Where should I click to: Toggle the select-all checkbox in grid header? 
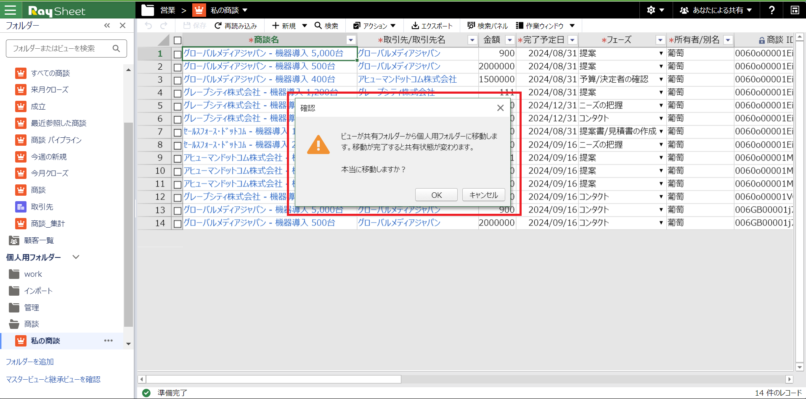(x=178, y=40)
